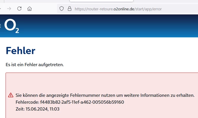
Task: Click the red warning triangle icon
Action: pyautogui.click(x=11, y=95)
